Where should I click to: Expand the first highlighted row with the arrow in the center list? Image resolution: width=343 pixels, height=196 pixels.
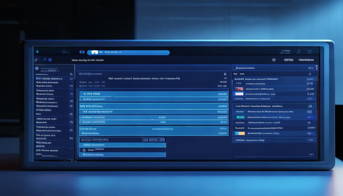pyautogui.click(x=84, y=94)
